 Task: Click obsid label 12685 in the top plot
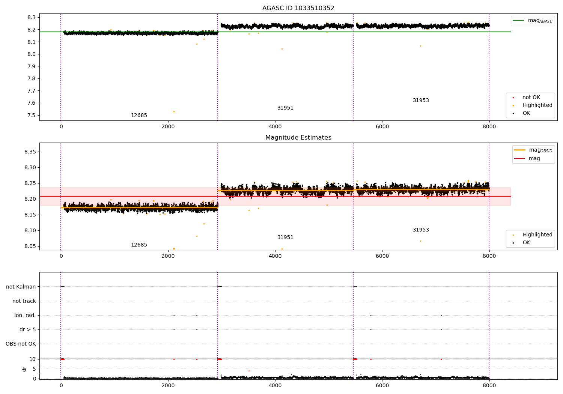pos(139,116)
